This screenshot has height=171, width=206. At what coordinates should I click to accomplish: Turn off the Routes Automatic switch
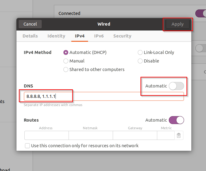(x=176, y=120)
